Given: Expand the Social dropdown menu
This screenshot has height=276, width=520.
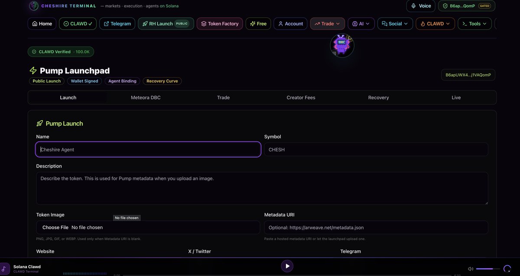Looking at the screenshot, I should (x=395, y=24).
